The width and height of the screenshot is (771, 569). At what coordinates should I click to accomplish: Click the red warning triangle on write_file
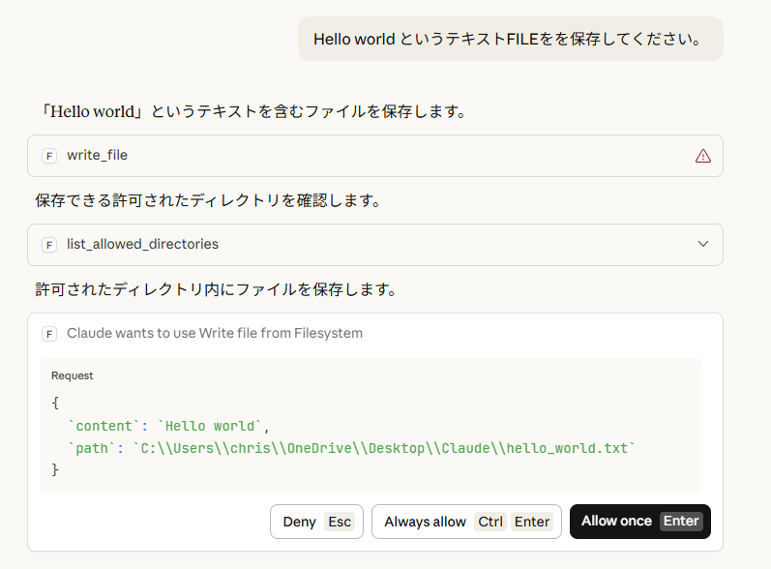(702, 156)
